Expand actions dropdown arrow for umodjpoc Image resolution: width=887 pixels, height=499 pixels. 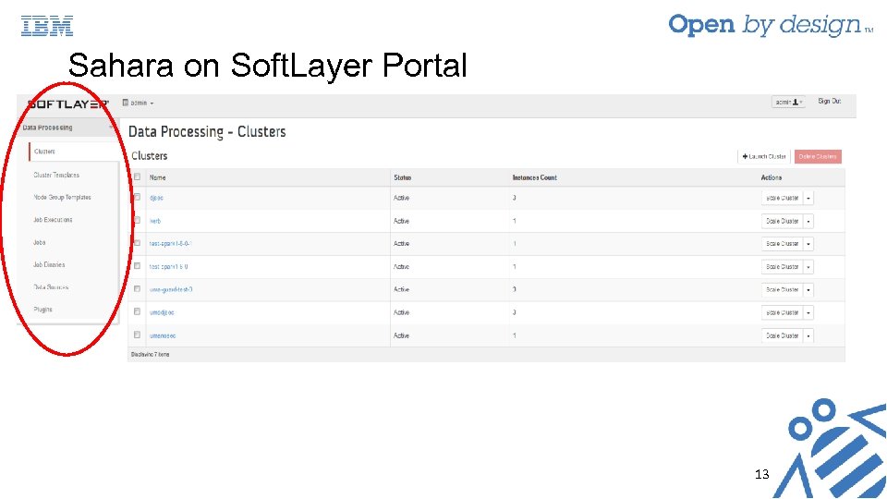coord(808,313)
